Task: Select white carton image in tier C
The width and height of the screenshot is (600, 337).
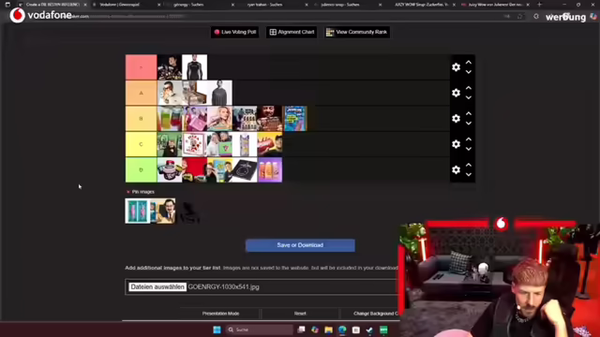Action: 245,144
